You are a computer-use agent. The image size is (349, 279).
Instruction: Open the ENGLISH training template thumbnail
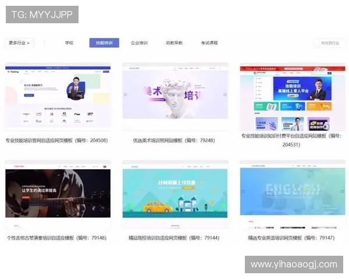pyautogui.click(x=293, y=194)
